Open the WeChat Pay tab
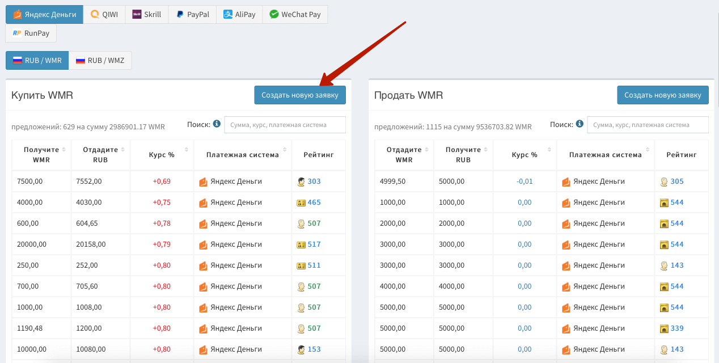Image resolution: width=719 pixels, height=363 pixels. (295, 14)
